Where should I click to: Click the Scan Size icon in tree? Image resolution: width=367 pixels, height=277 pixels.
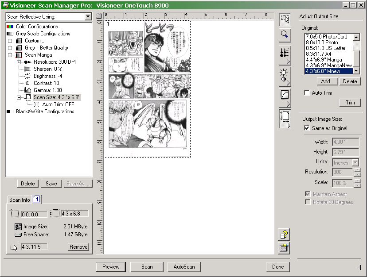[x=27, y=97]
